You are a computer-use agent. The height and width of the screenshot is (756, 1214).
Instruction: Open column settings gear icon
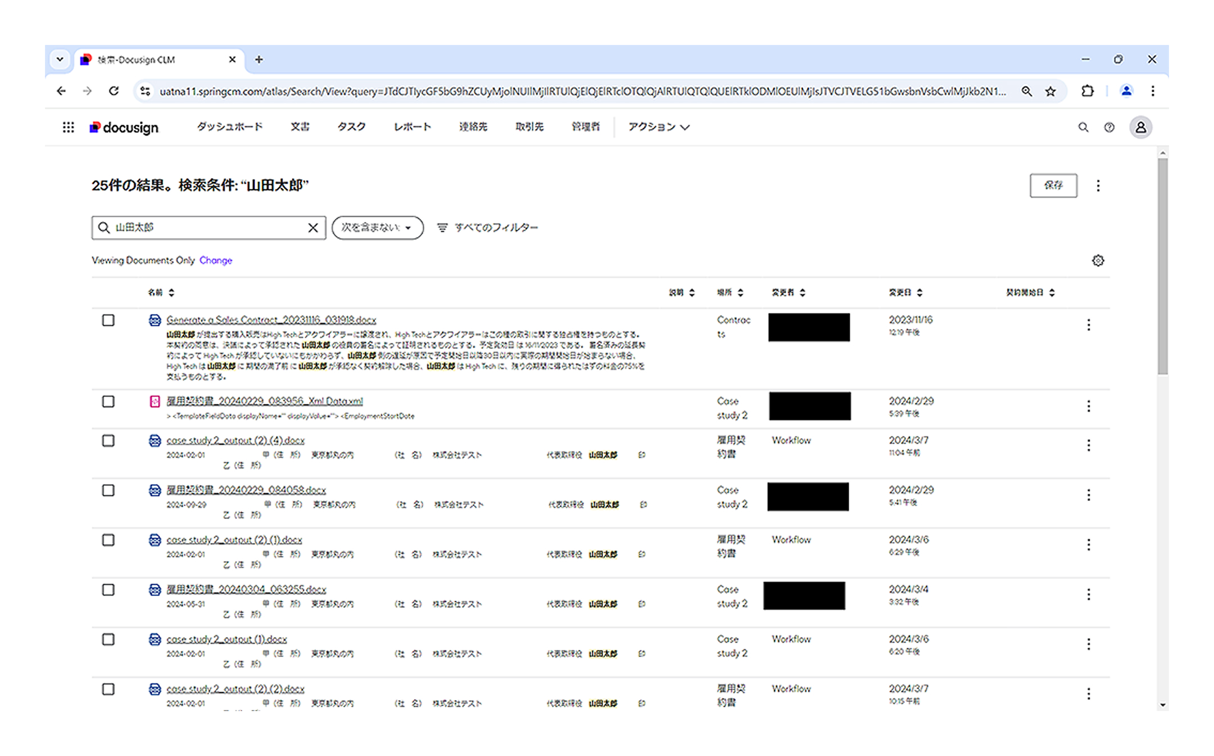pyautogui.click(x=1098, y=261)
